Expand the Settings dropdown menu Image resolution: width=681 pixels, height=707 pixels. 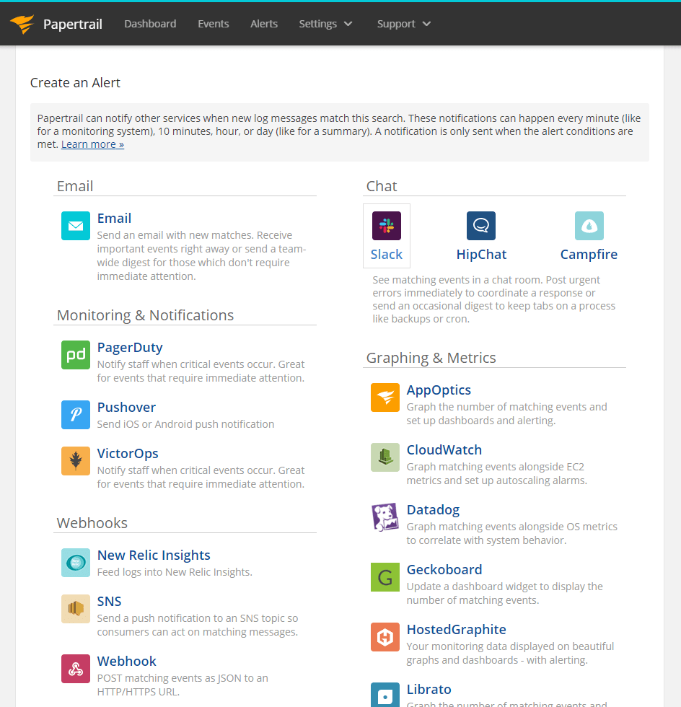[x=325, y=24]
